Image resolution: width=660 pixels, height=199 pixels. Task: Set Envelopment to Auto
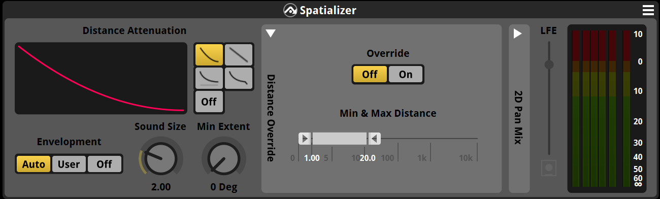pos(34,164)
